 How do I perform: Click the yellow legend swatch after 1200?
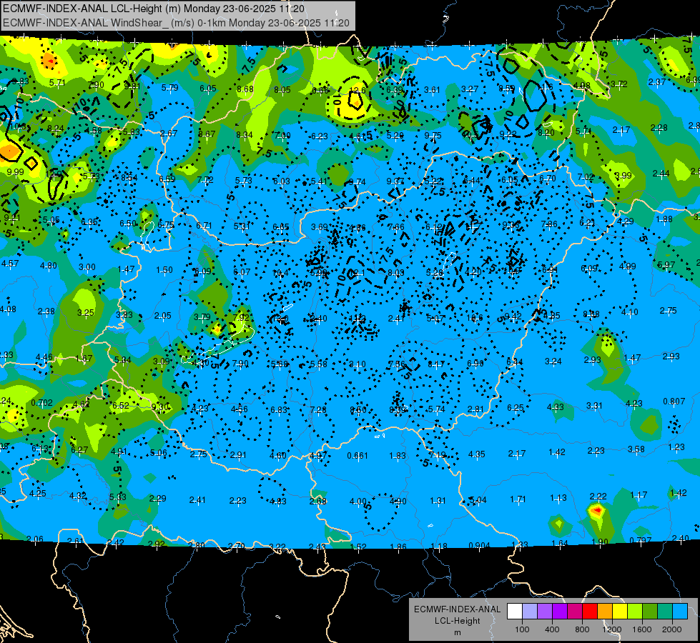620,612
